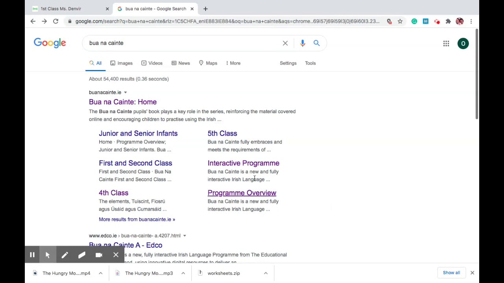
Task: Go to Google homepage via logo
Action: [50, 43]
